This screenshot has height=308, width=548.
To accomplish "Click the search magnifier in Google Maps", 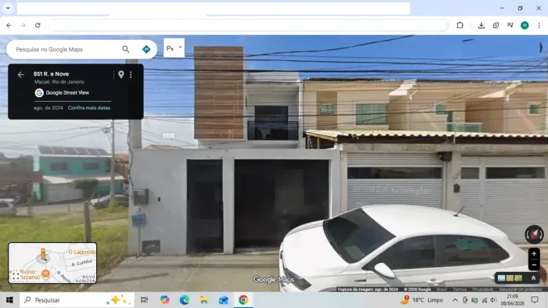I will tap(126, 49).
